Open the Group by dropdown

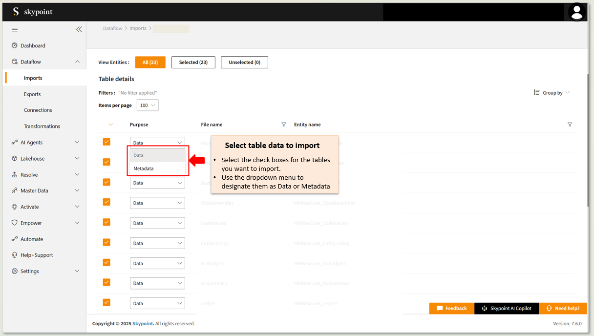552,93
